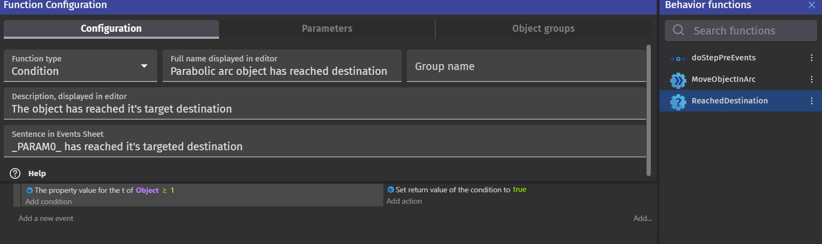822x244 pixels.
Task: Open the ReachedDestination options menu
Action: (x=812, y=101)
